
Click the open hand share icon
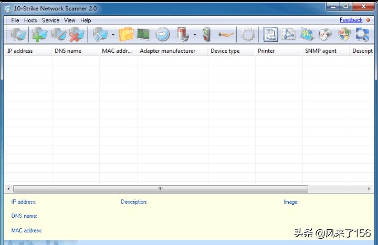pyautogui.click(x=226, y=35)
